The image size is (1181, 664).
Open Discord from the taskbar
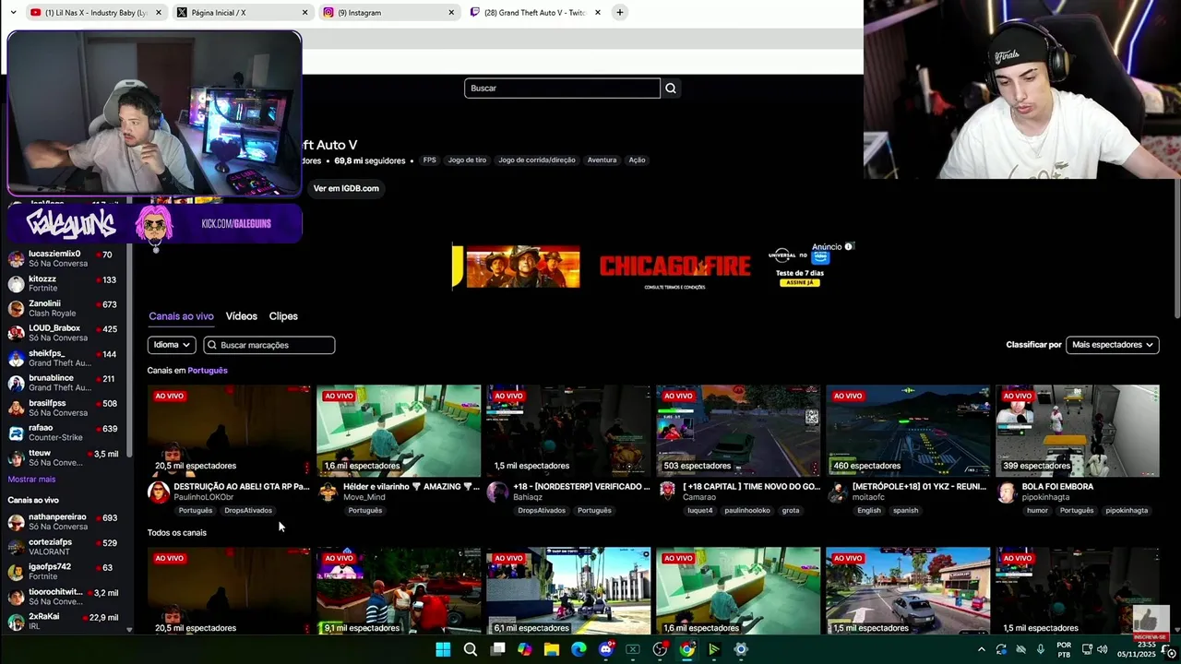606,649
